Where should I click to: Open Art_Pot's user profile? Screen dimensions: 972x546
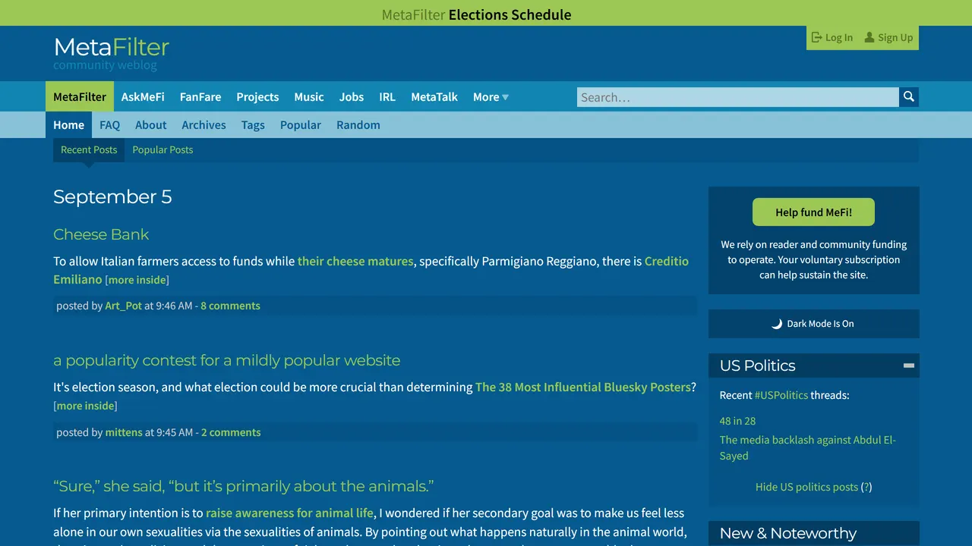click(x=124, y=306)
